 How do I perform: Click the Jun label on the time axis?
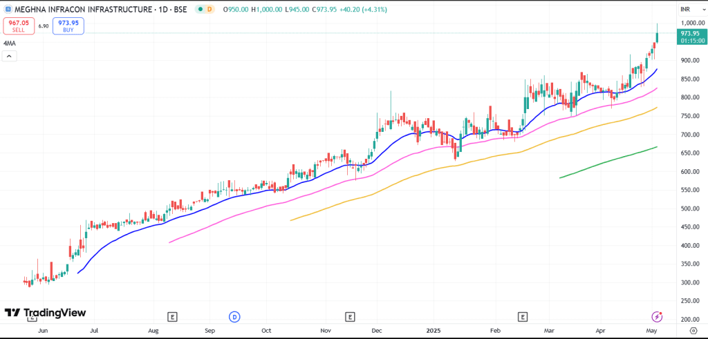click(42, 331)
